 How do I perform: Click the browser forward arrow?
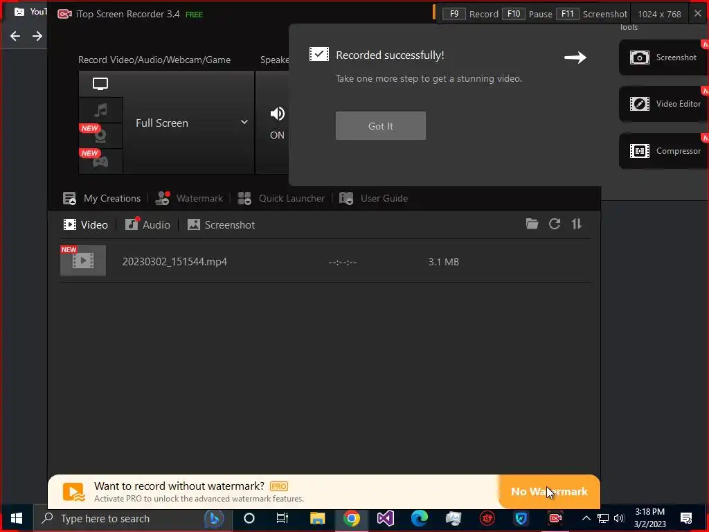click(x=37, y=36)
